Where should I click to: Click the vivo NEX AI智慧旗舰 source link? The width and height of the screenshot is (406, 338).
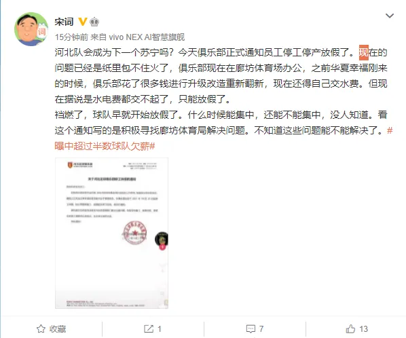pos(147,37)
